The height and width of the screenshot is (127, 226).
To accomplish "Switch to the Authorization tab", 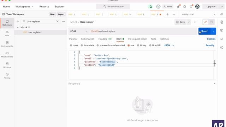I will click(x=88, y=39).
